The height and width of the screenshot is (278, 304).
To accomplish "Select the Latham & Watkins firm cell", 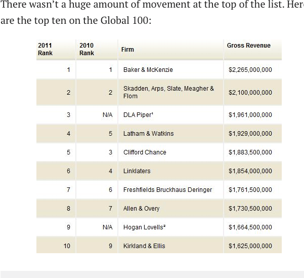I will (148, 134).
